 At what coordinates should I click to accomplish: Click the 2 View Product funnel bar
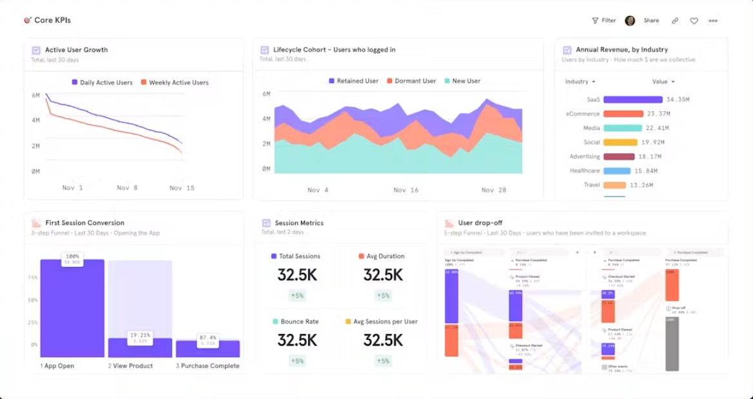pos(140,348)
